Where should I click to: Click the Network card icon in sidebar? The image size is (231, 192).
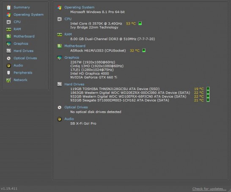coord(9,80)
